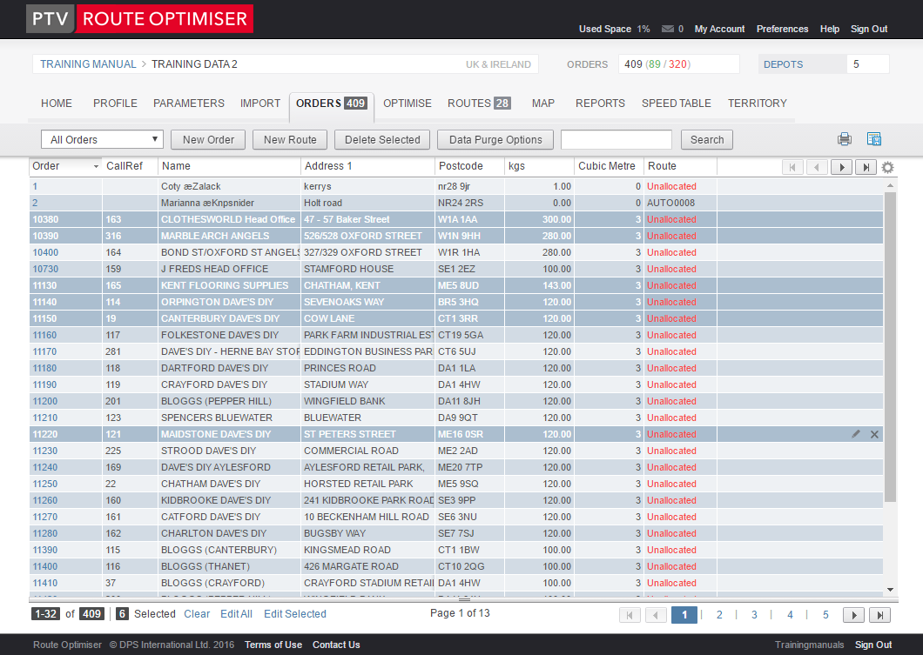Open the HOME tab
The width and height of the screenshot is (923, 655).
57,104
